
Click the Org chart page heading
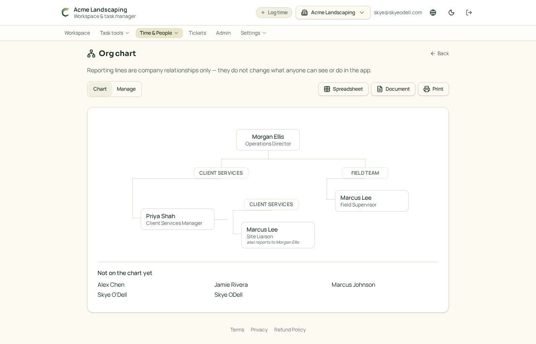117,54
